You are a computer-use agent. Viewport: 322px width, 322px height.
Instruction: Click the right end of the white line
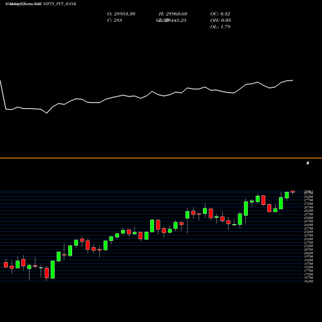pos(292,80)
